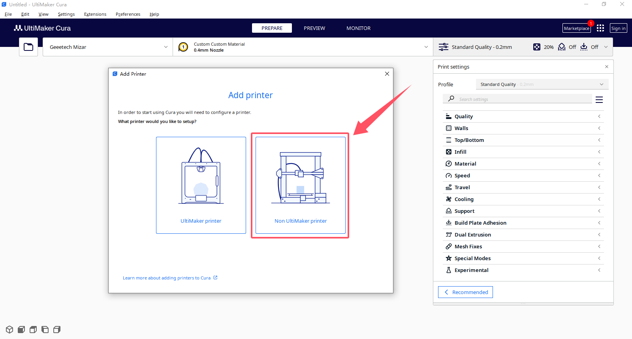The image size is (632, 339).
Task: Open the File menu
Action: [8, 14]
